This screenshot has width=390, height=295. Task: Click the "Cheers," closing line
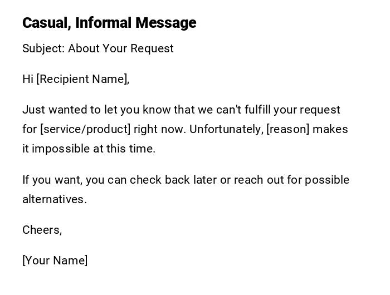pyautogui.click(x=42, y=230)
